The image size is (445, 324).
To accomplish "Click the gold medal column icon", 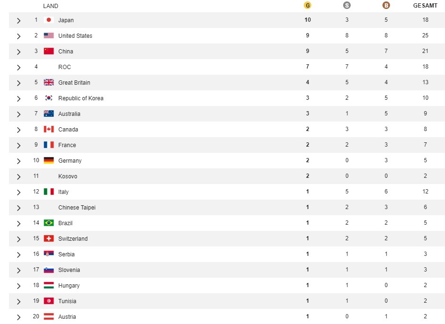I will coord(308,5).
